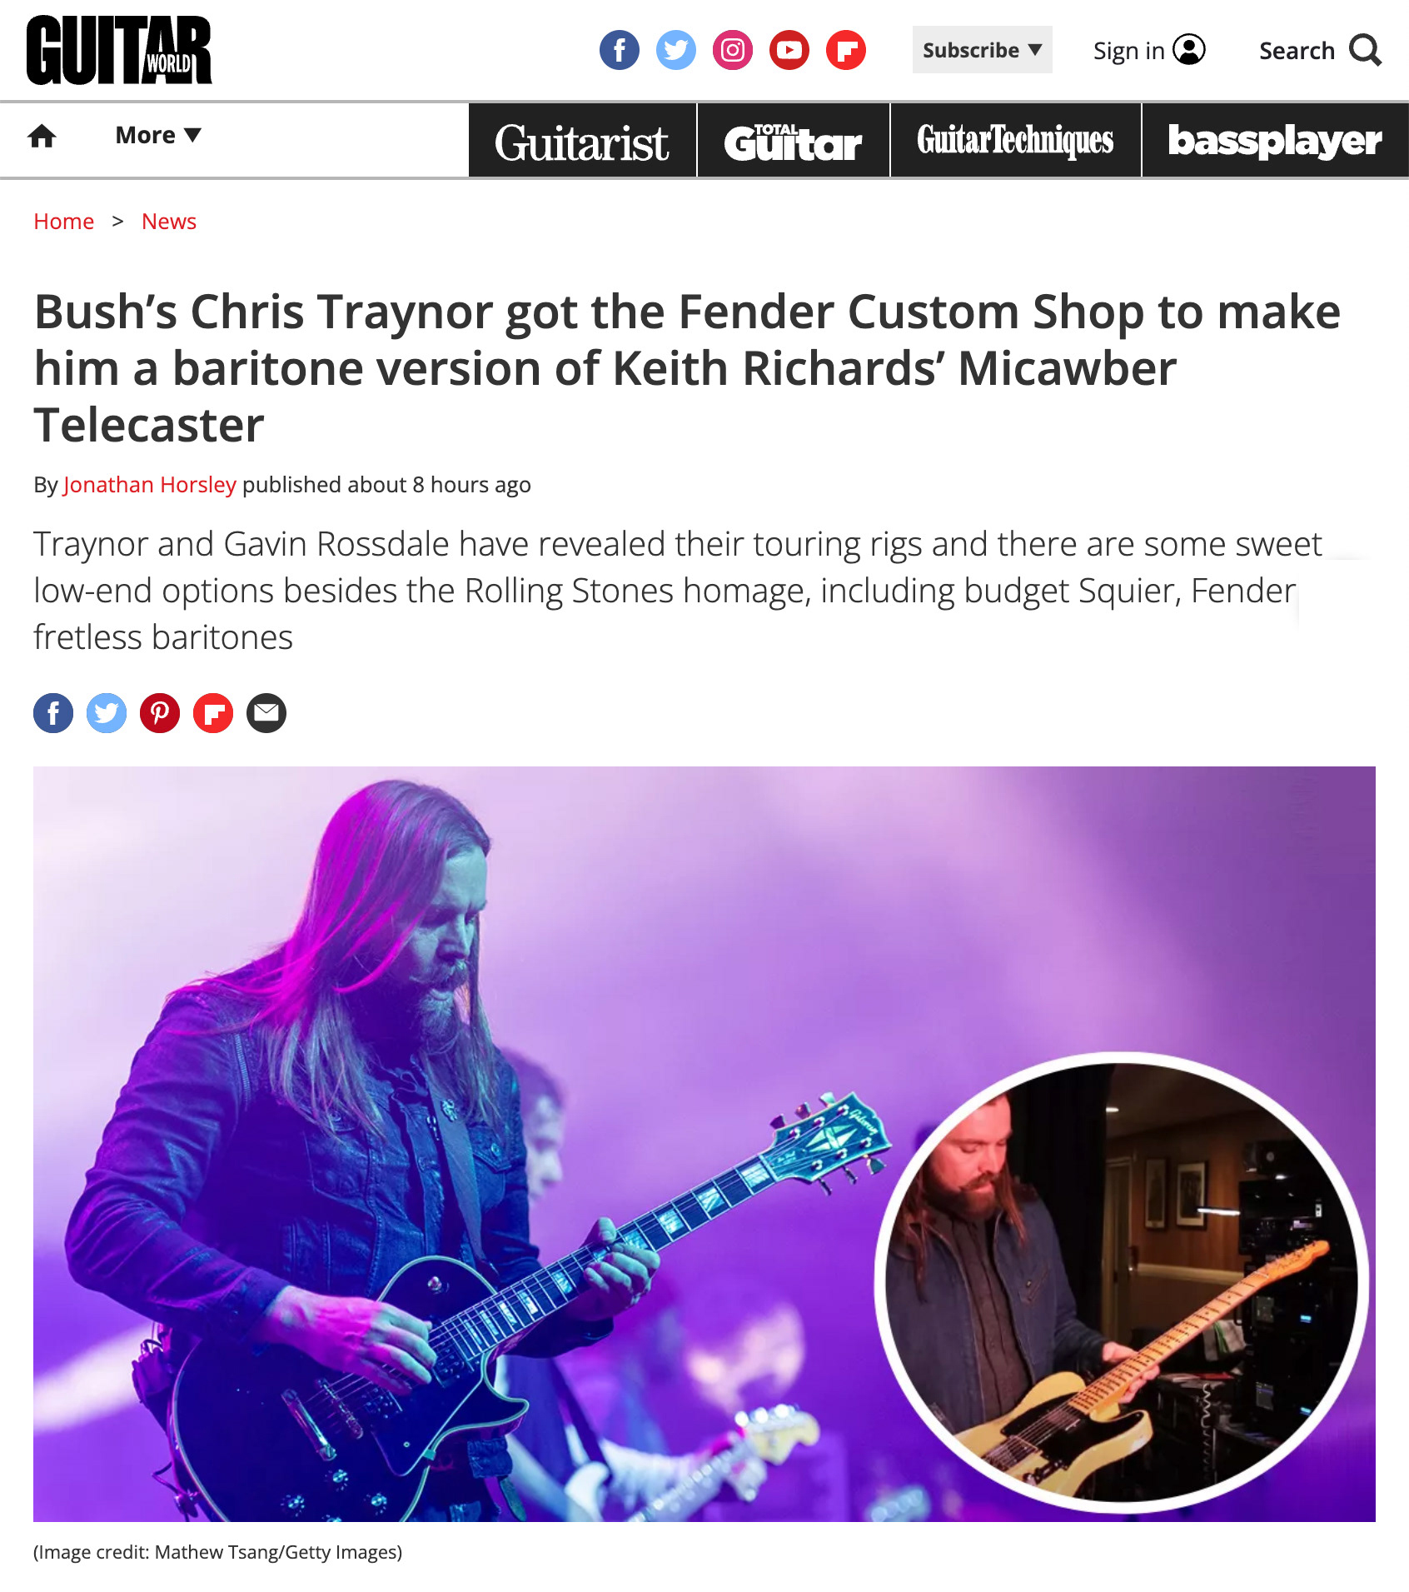This screenshot has height=1592, width=1409.
Task: Open the header Twitter icon
Action: 676,50
